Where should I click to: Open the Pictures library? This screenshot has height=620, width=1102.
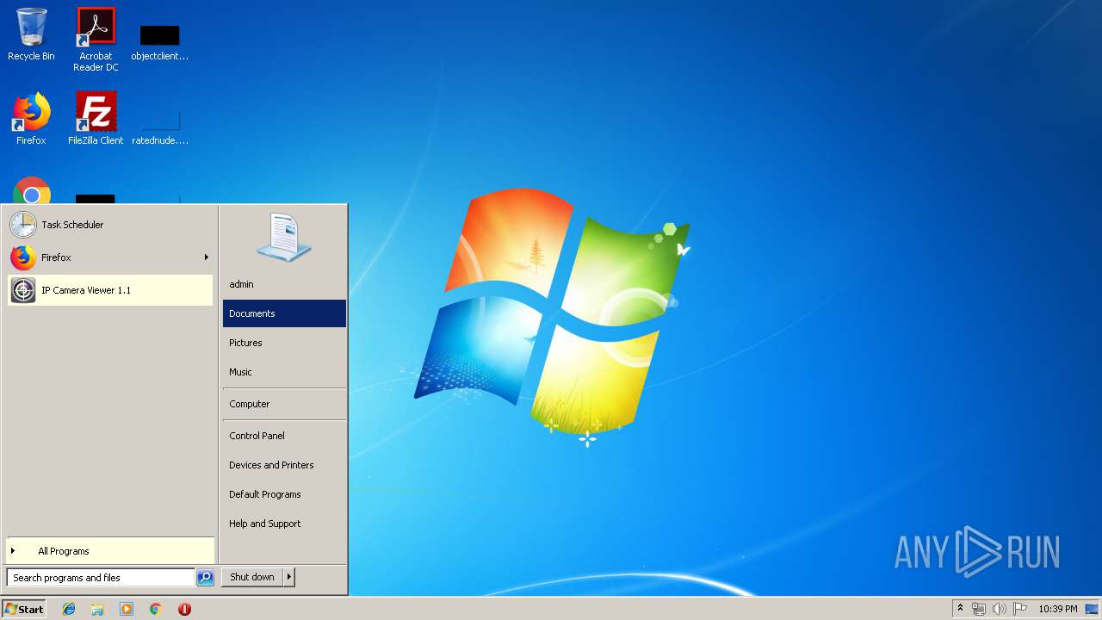click(284, 343)
